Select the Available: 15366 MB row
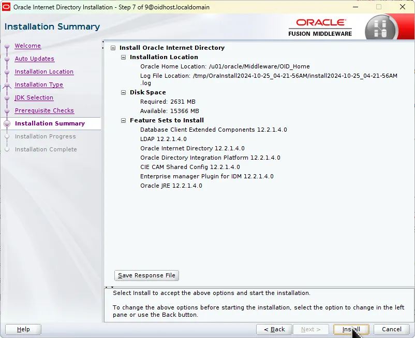This screenshot has height=338, width=415. point(170,111)
